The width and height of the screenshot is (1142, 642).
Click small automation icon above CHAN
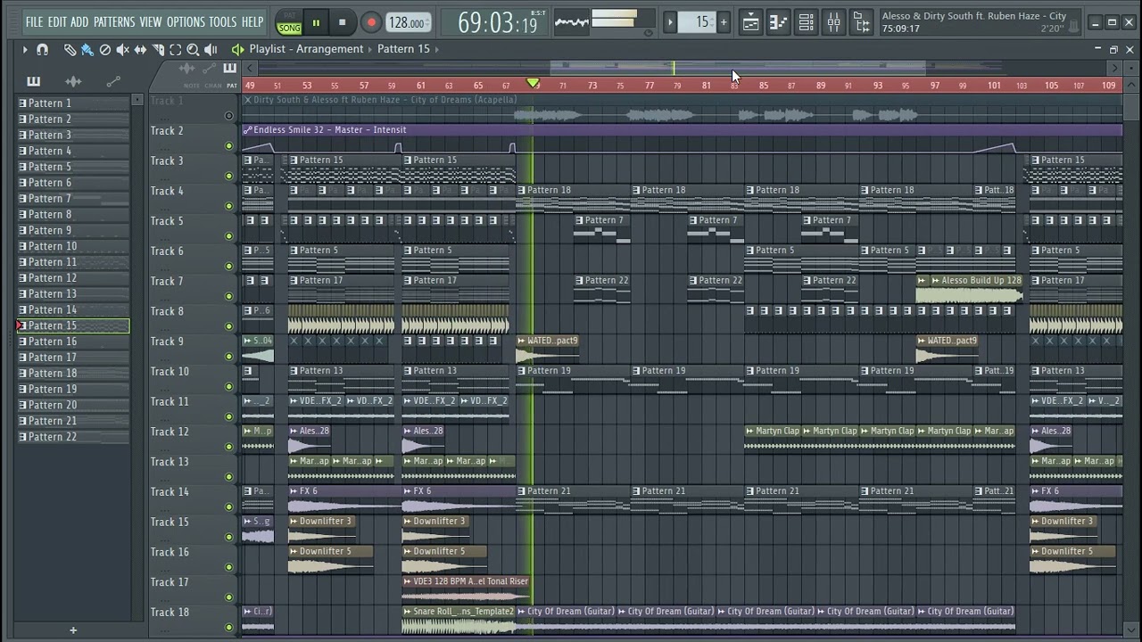[x=211, y=69]
